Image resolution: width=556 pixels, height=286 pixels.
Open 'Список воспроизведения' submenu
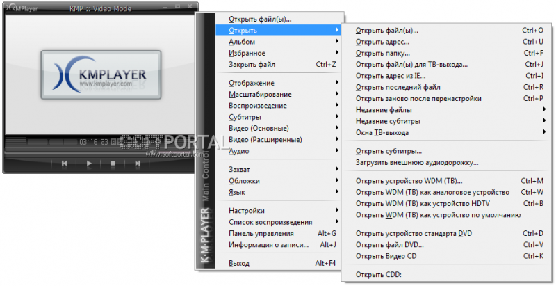pyautogui.click(x=277, y=222)
